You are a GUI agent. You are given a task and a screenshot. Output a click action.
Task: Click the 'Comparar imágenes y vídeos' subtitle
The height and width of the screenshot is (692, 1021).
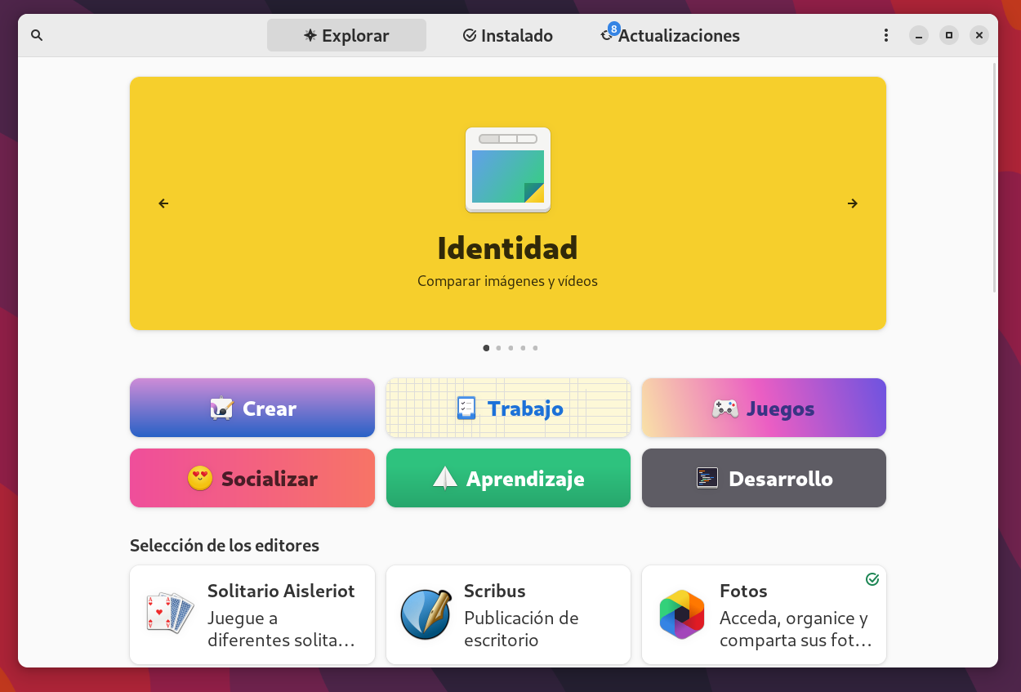pyautogui.click(x=507, y=281)
